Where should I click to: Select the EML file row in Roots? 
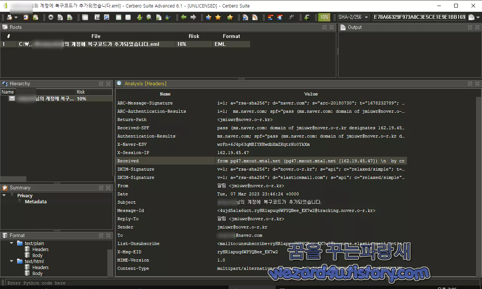point(125,44)
